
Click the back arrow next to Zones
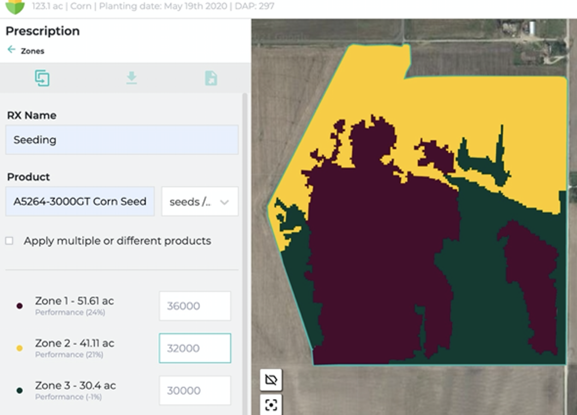pyautogui.click(x=11, y=50)
